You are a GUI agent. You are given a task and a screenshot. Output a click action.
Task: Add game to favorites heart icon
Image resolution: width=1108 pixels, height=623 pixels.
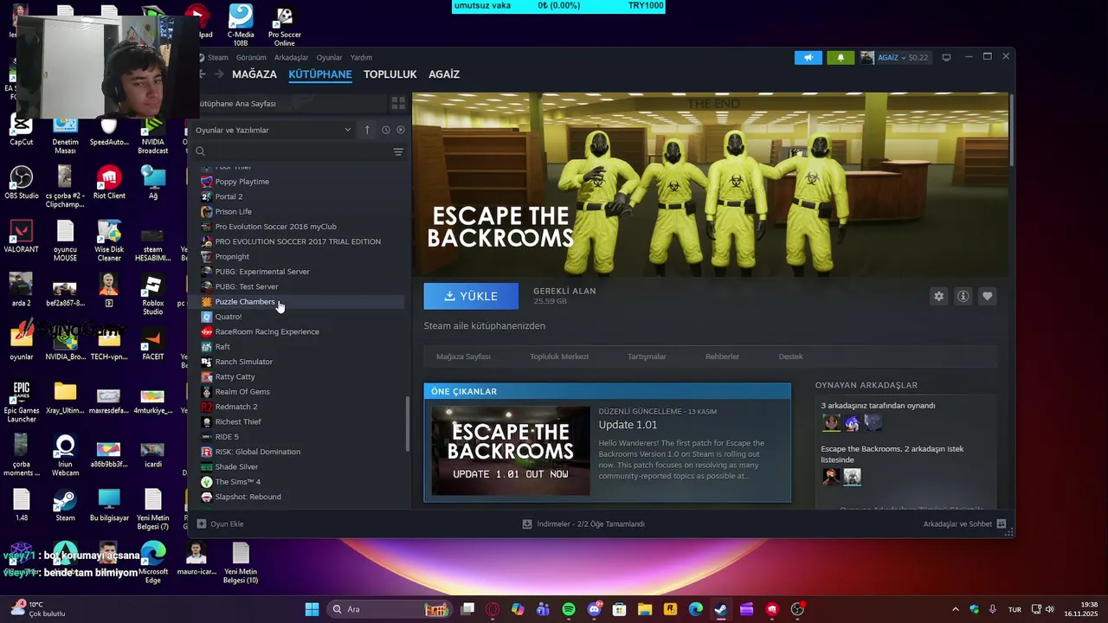tap(987, 296)
